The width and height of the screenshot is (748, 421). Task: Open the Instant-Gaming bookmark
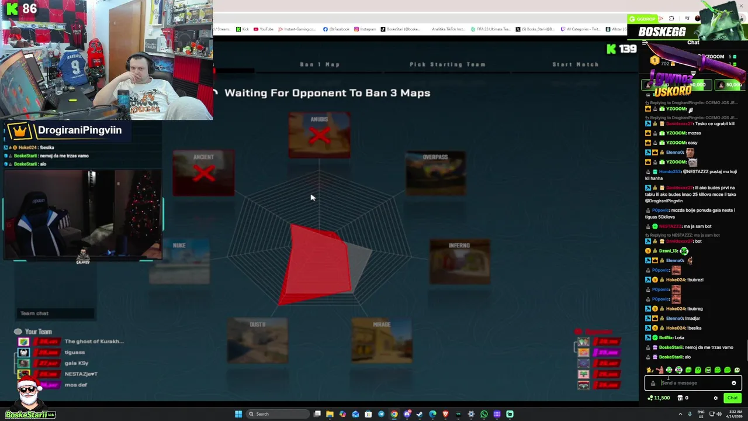pos(297,29)
